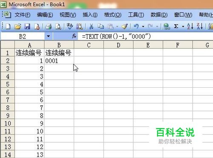Image resolution: width=213 pixels, height=158 pixels.
Task: Open the Undo history dropdown arrow
Action: (143, 26)
